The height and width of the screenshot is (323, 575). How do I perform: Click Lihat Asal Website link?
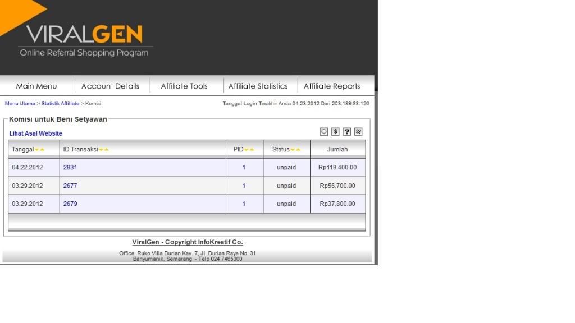tap(35, 133)
